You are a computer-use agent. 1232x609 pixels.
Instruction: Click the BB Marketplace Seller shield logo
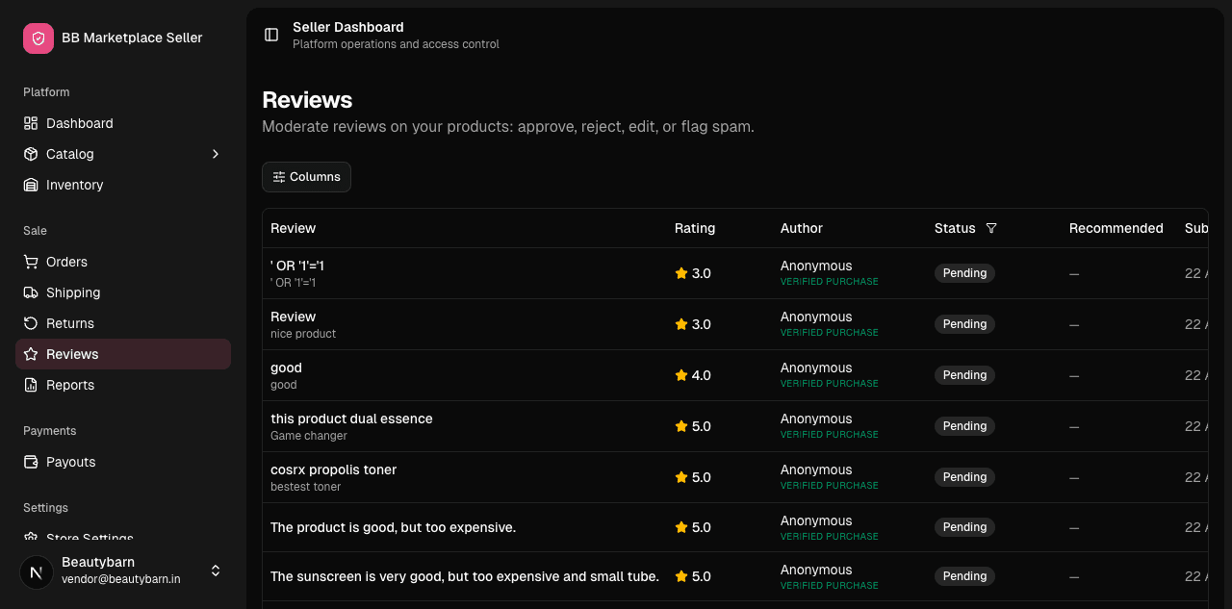click(38, 38)
